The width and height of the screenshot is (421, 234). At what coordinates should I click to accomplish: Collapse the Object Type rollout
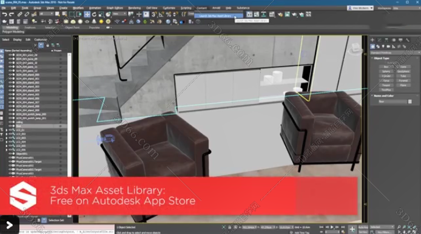coord(381,58)
